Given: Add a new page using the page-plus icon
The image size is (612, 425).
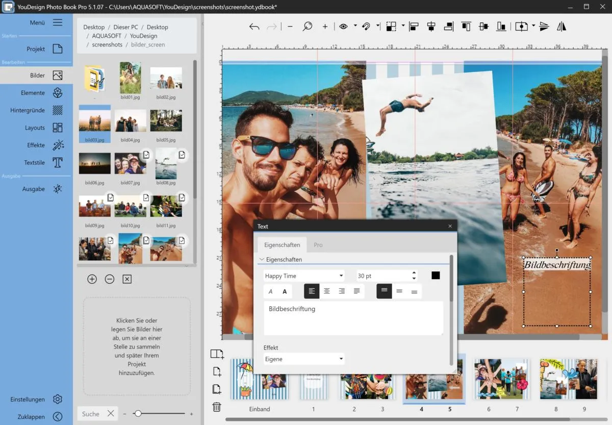Looking at the screenshot, I should pos(217,371).
